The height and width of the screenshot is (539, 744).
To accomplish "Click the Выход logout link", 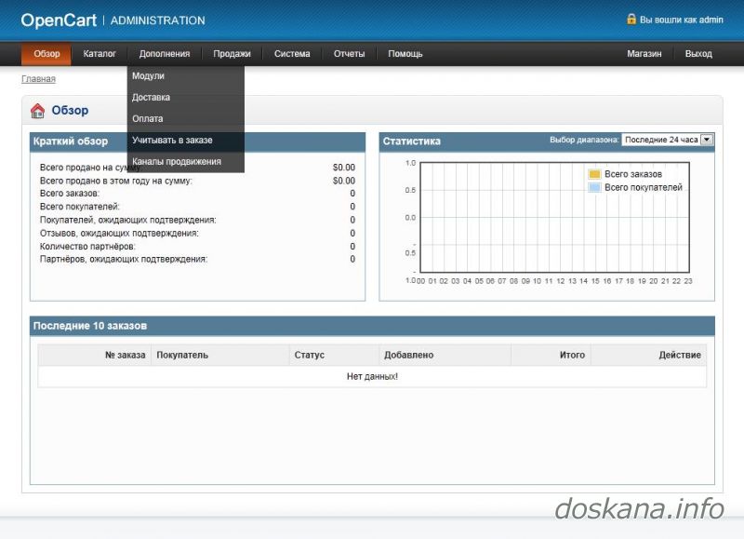I will click(x=698, y=54).
